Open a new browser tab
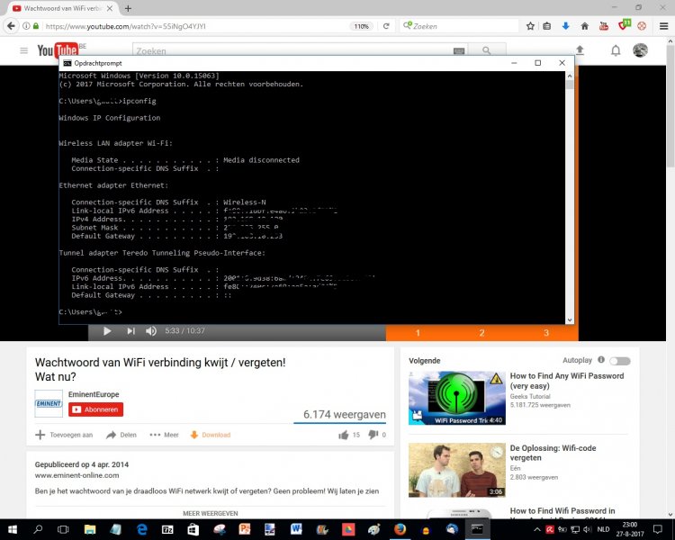 [x=128, y=8]
